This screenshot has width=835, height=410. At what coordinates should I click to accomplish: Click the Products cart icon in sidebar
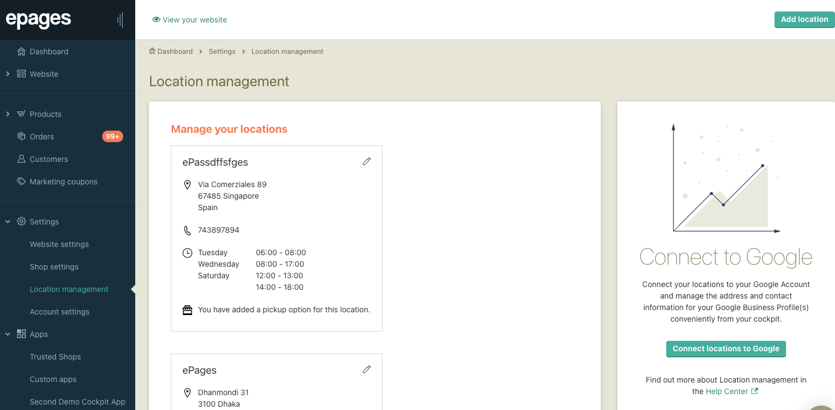click(21, 114)
